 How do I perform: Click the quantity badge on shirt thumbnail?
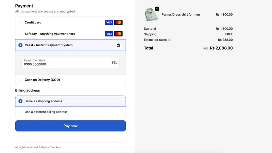[x=157, y=9]
